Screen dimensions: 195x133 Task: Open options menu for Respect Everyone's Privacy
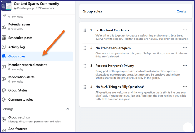185,66
